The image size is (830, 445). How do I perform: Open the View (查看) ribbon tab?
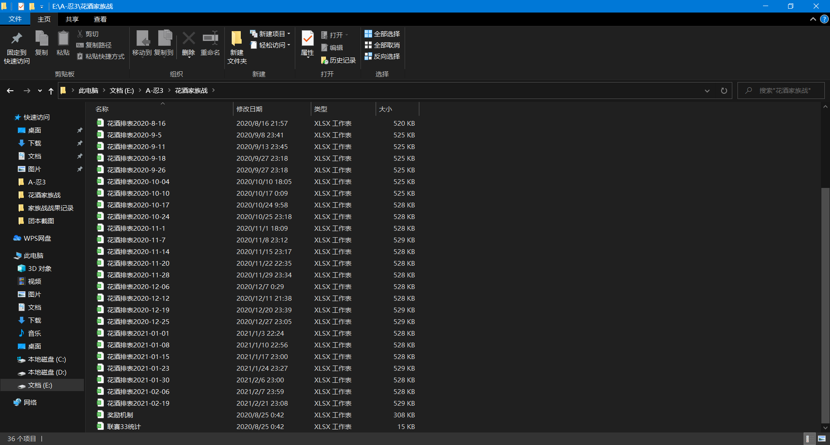100,19
